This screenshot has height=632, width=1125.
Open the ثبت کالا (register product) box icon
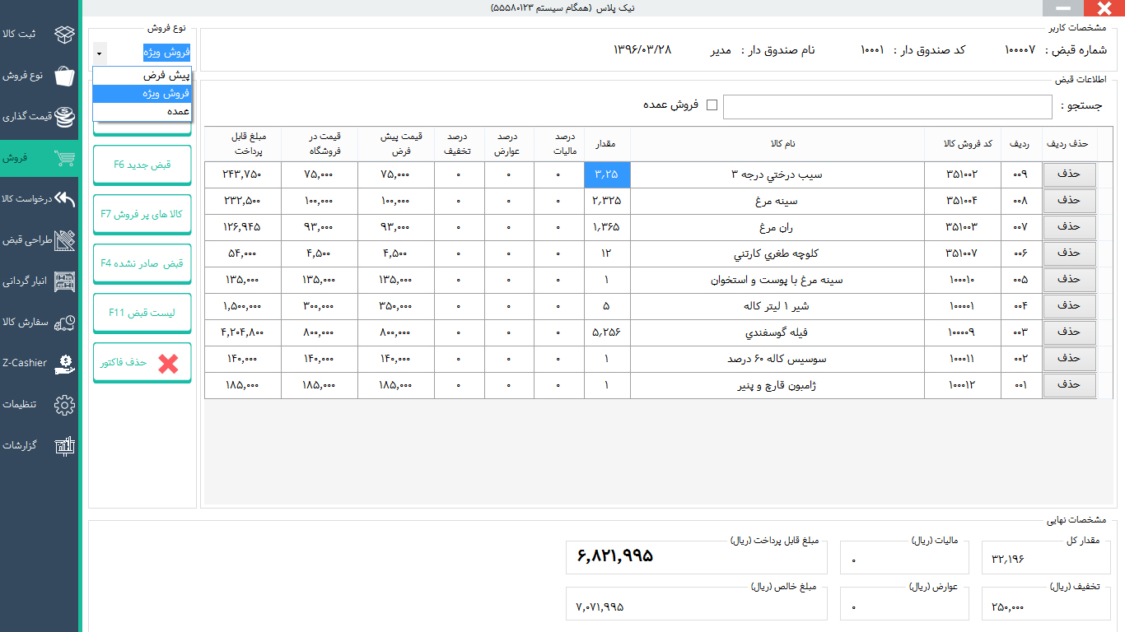(x=64, y=35)
